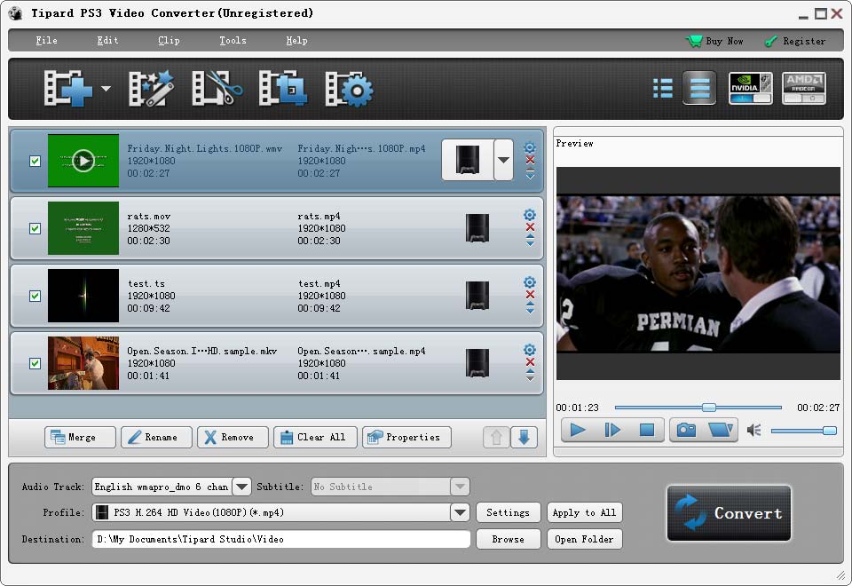Open the Add Video dropdown arrow
Screen dimensions: 852x586
point(106,88)
